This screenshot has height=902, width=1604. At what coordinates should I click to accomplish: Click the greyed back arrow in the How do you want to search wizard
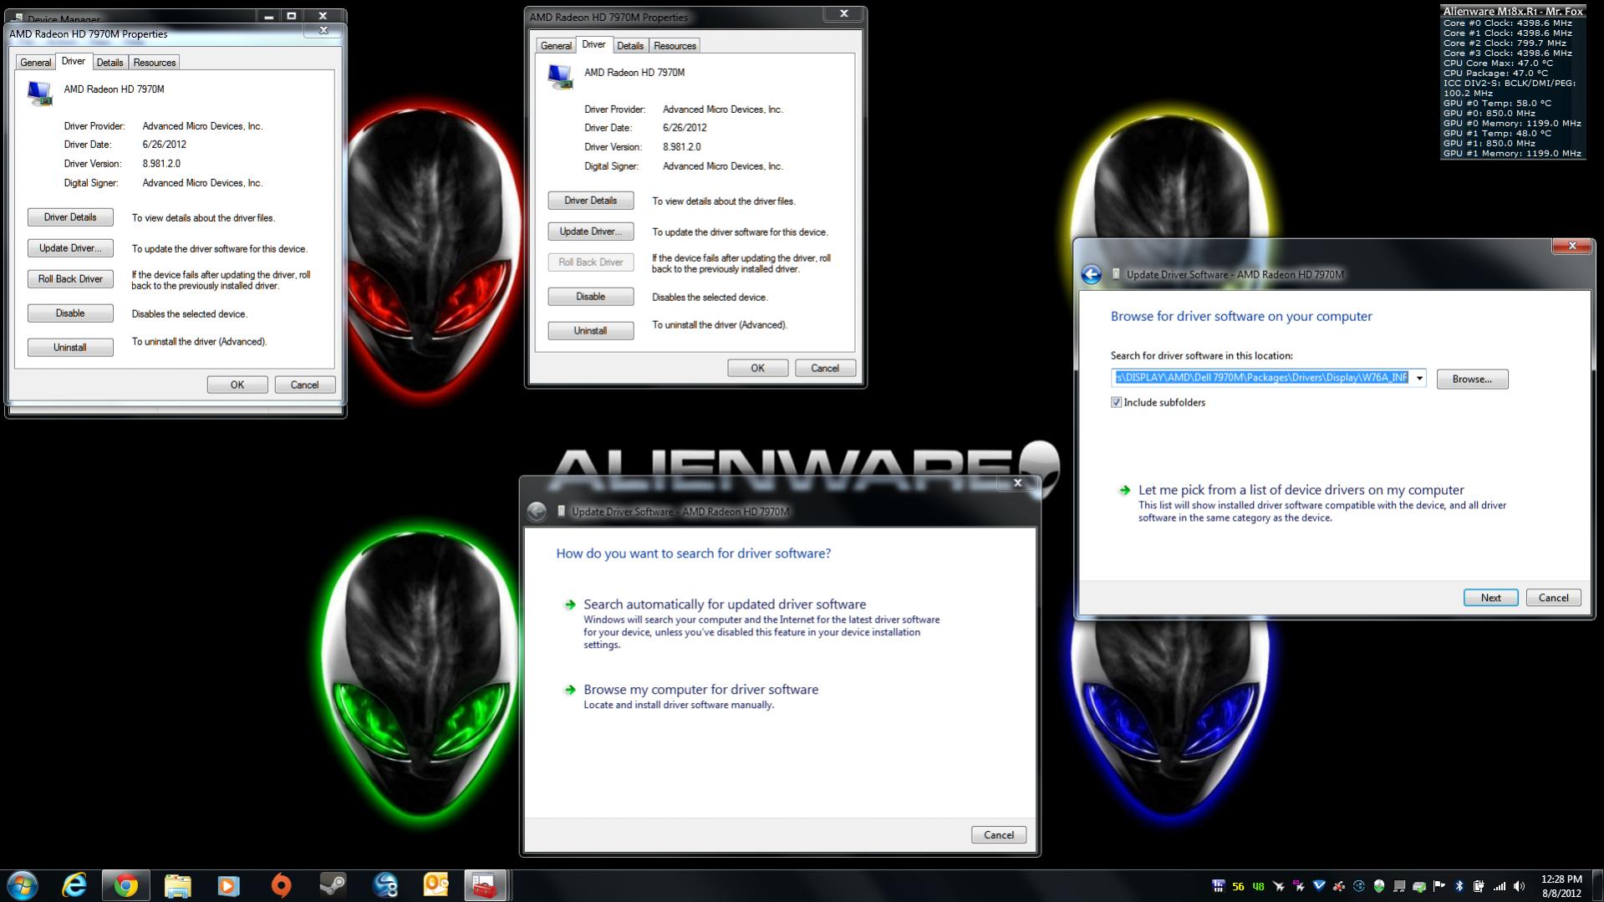(x=537, y=512)
